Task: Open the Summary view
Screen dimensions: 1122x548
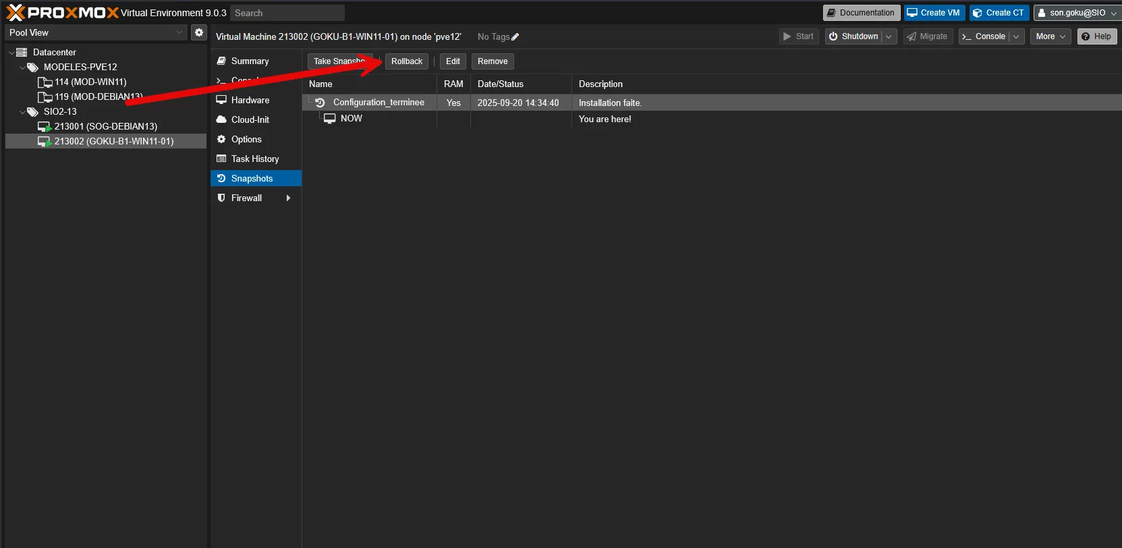Action: (250, 61)
